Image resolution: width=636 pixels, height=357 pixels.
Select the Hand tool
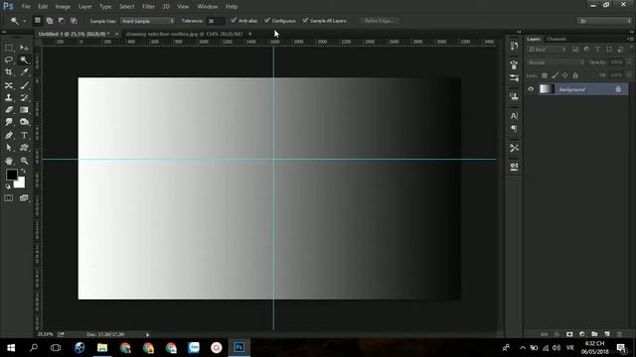(9, 161)
